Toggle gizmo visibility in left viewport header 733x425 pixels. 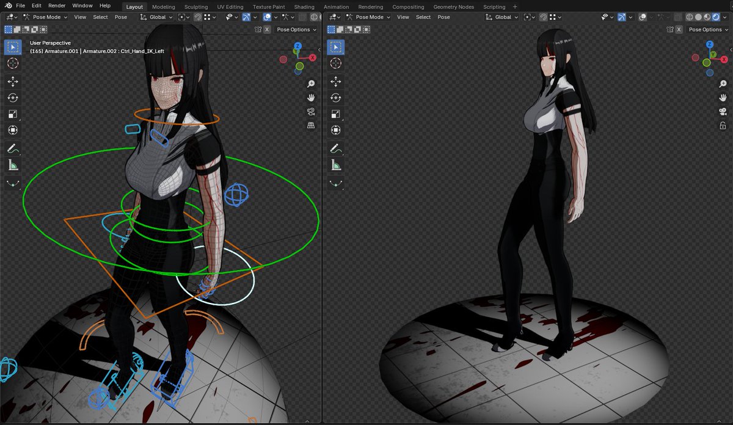[x=246, y=17]
